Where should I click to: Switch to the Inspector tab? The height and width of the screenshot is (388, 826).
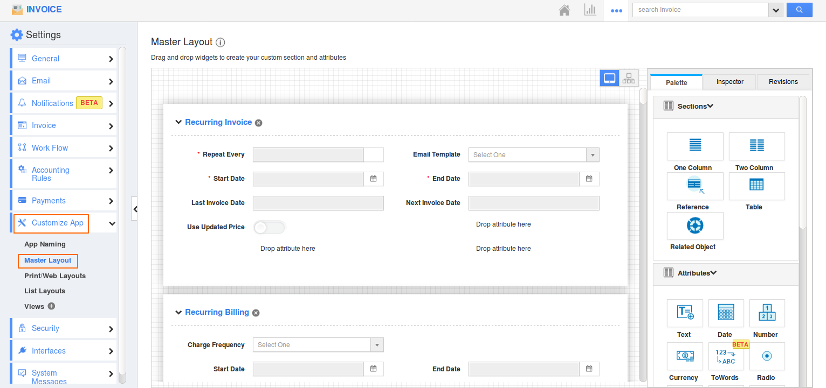[730, 82]
